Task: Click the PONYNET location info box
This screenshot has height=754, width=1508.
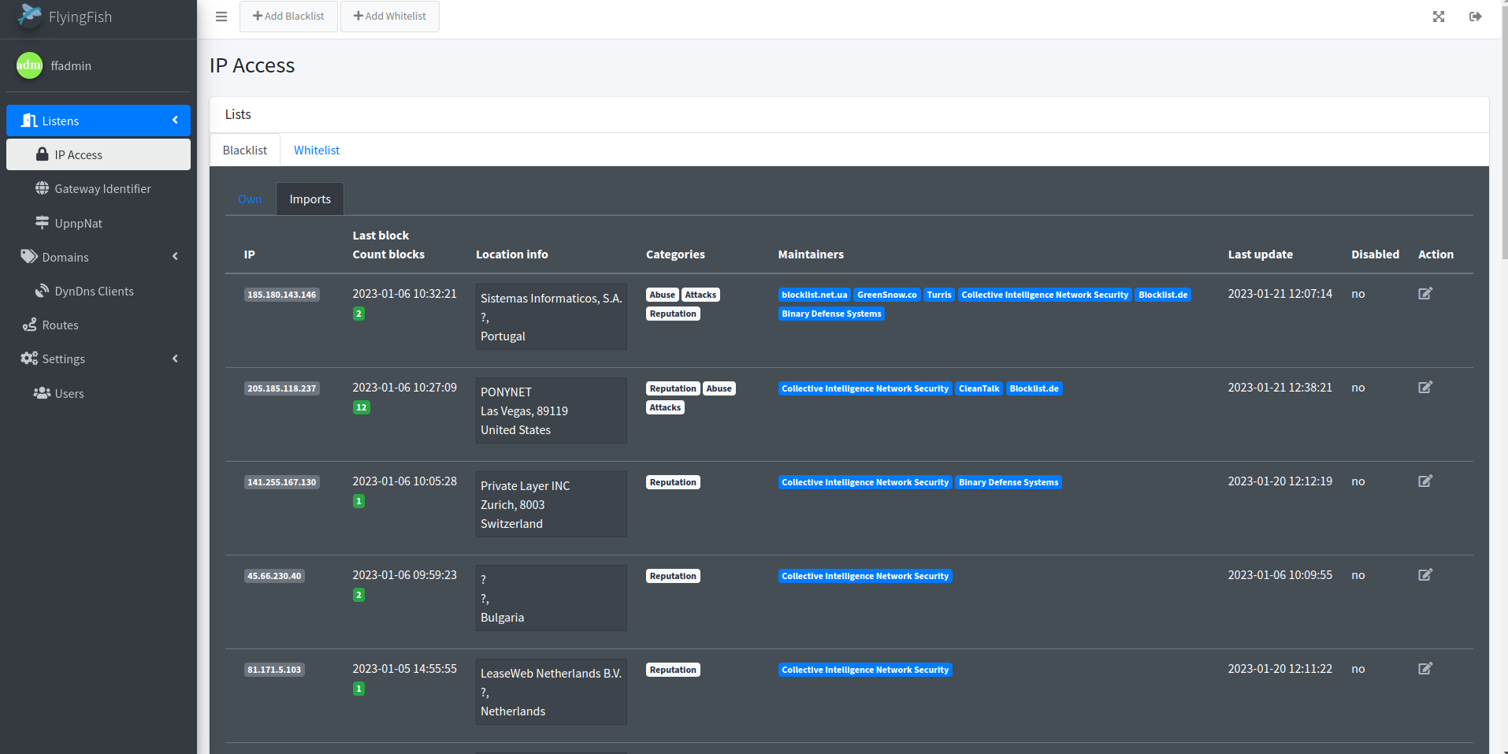Action: 552,410
